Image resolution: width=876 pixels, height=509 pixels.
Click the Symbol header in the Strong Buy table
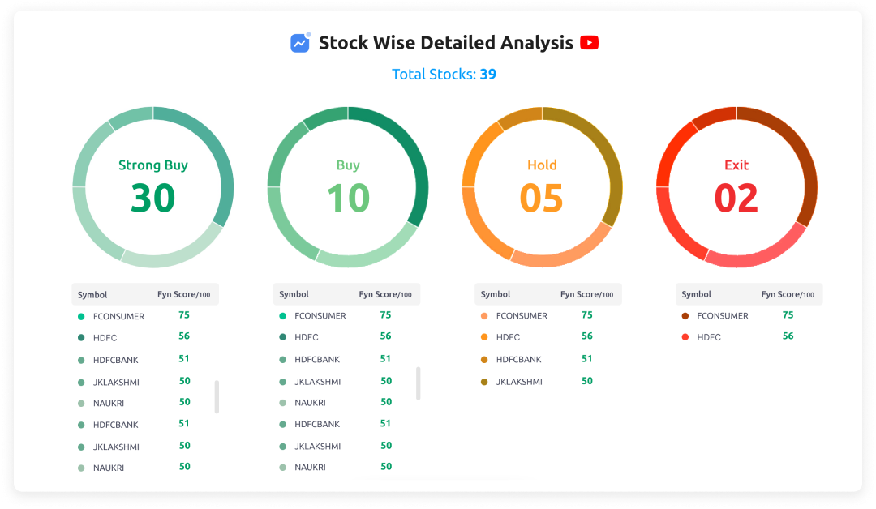[92, 295]
